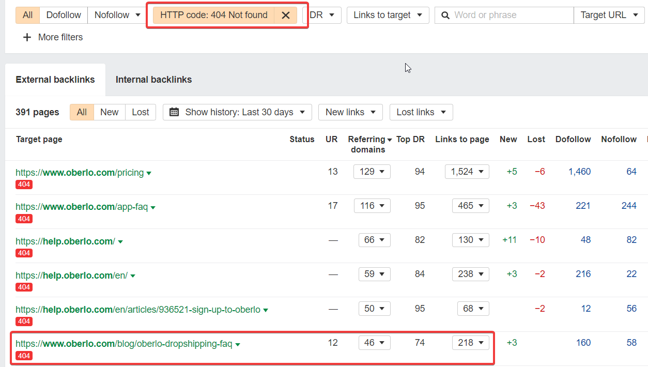The image size is (648, 367).
Task: Click the 391 pages count
Action: (x=37, y=112)
